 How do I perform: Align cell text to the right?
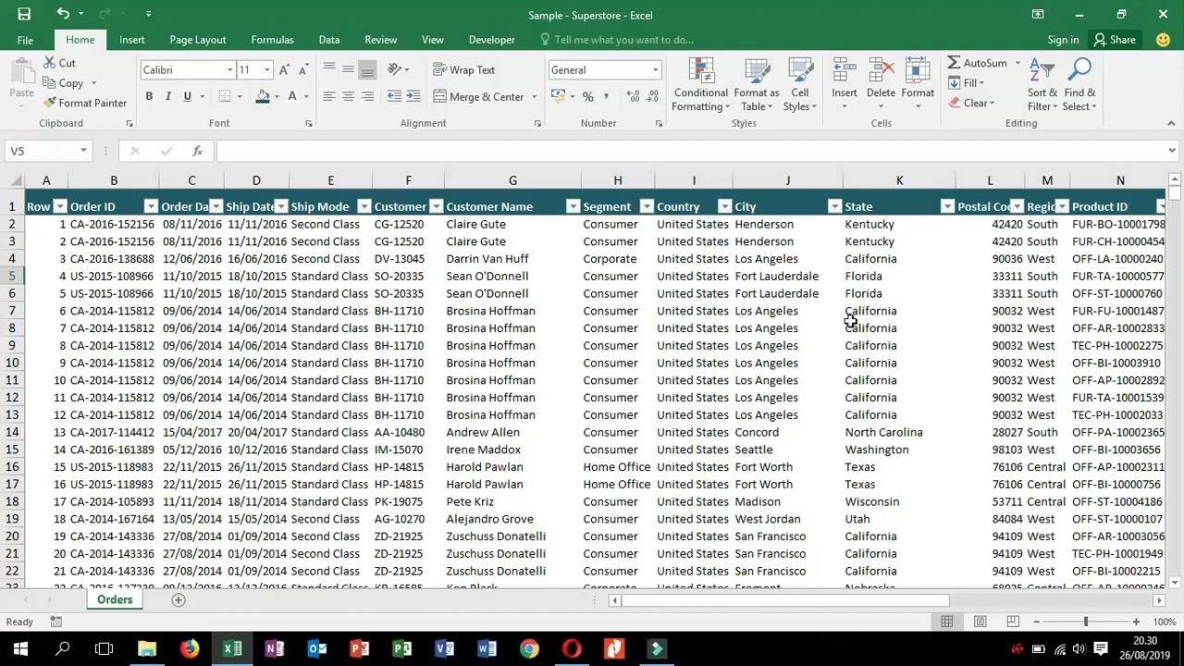[367, 96]
